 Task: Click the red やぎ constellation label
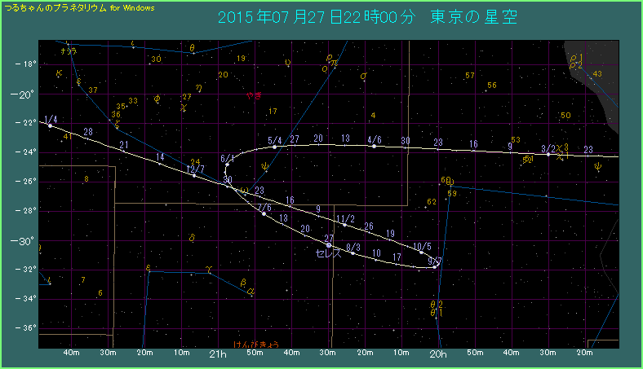point(254,95)
